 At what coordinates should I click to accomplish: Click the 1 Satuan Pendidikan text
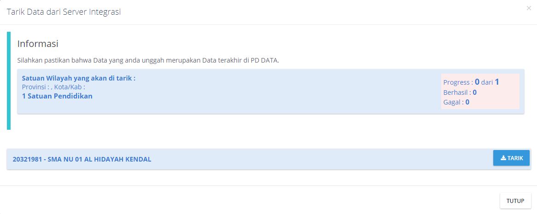click(57, 96)
